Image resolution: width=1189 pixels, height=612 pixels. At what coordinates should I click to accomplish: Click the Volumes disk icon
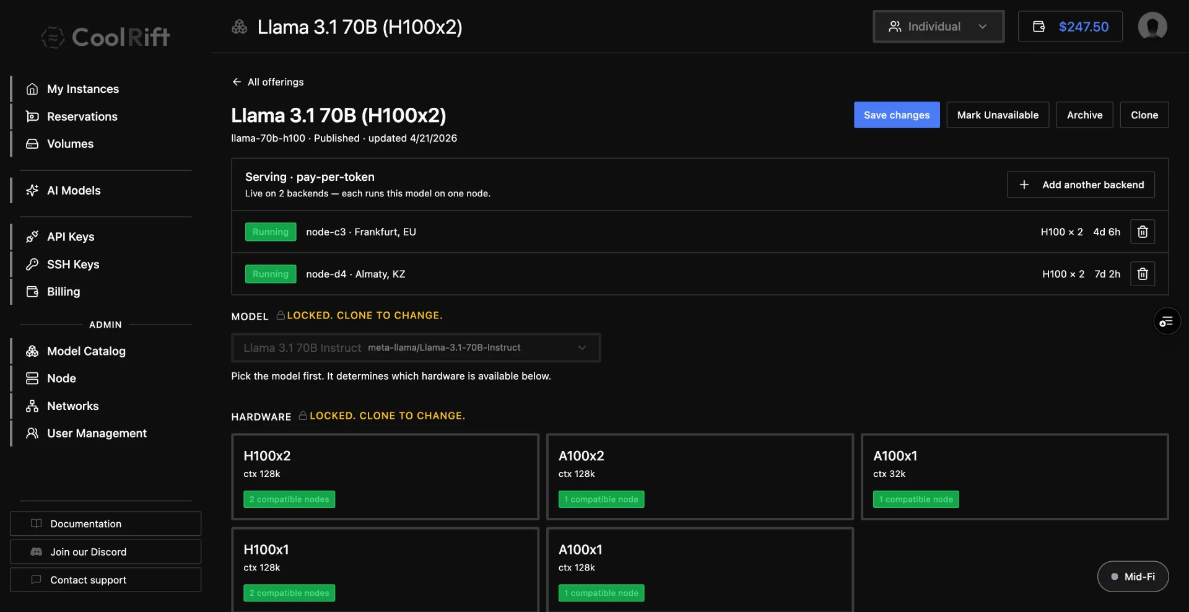coord(32,144)
